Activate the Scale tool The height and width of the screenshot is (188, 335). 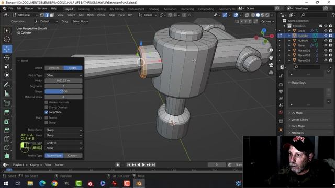pyautogui.click(x=7, y=66)
